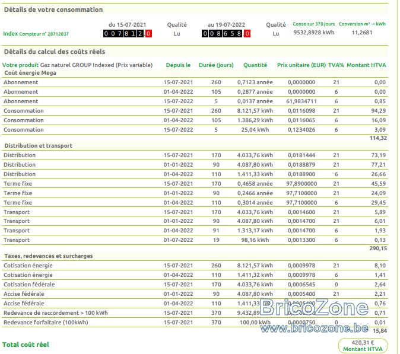Click the 'Coût énergie Mega' section title
The image size is (400, 354).
[x=30, y=73]
